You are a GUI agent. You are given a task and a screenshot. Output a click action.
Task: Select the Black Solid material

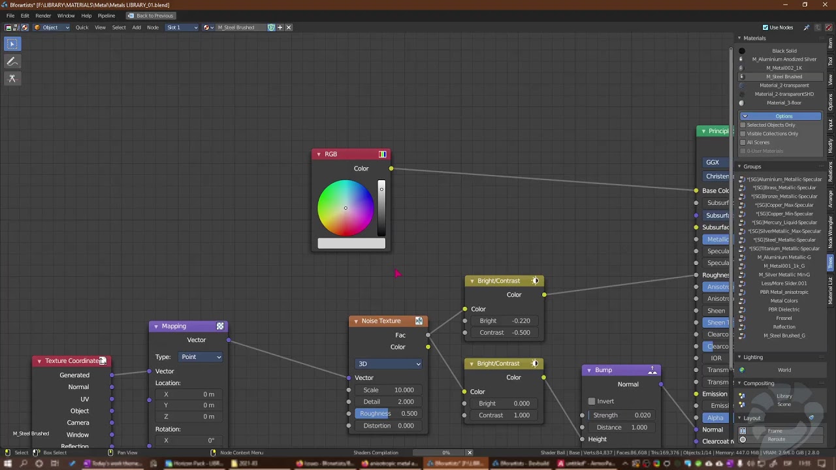point(784,51)
